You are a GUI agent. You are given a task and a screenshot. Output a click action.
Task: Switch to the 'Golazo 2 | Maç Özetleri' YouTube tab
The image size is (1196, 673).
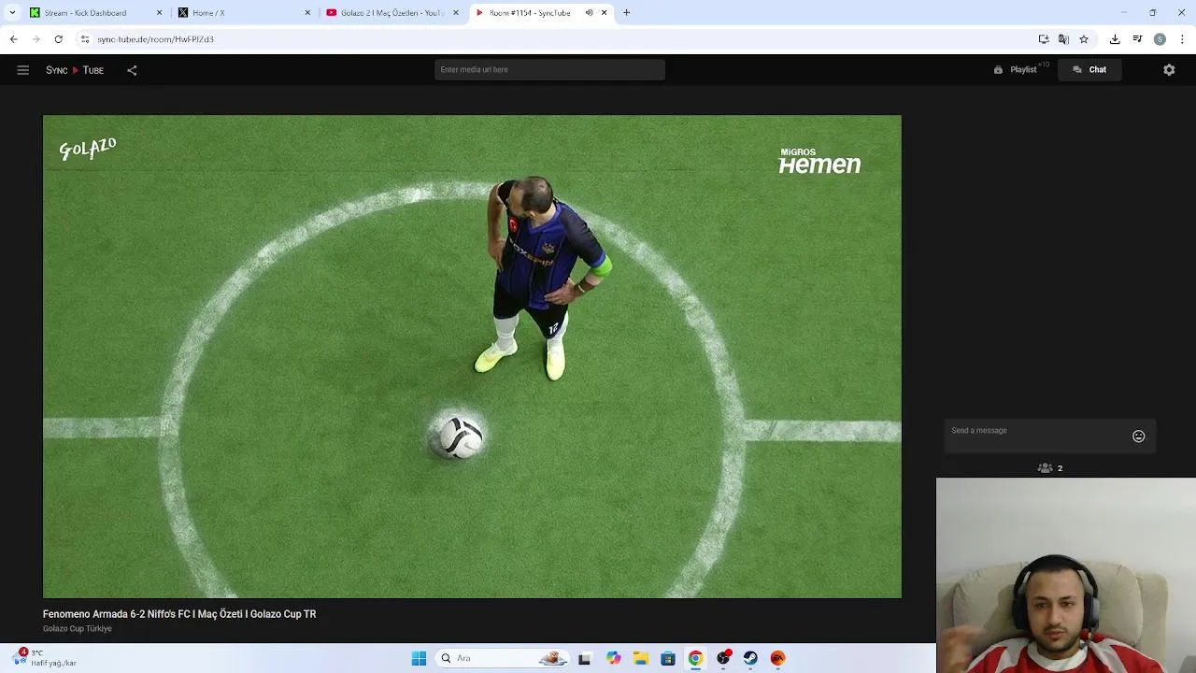pyautogui.click(x=392, y=13)
